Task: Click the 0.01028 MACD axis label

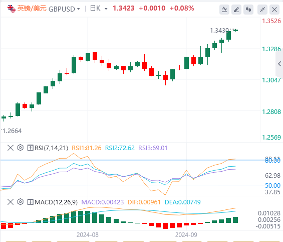Action: coord(269,213)
